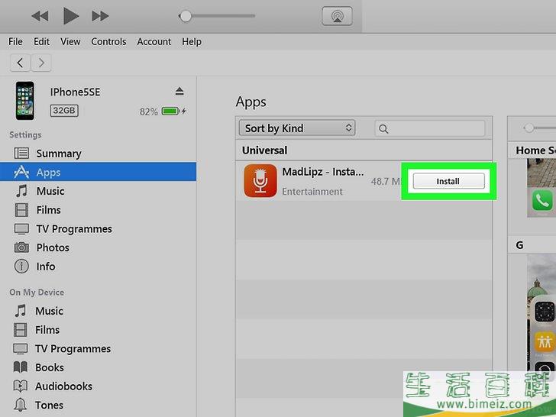Click the green battery charge icon
Screen dimensions: 556x417
click(x=170, y=112)
